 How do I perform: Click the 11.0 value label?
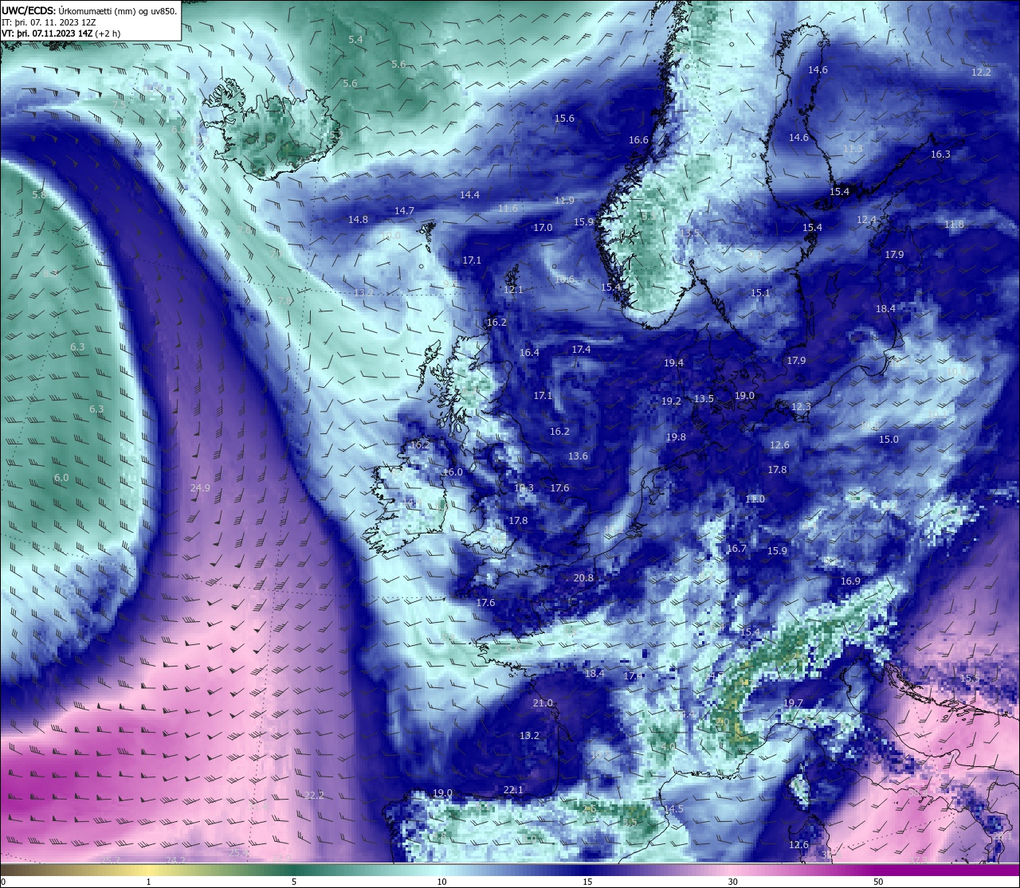755,499
